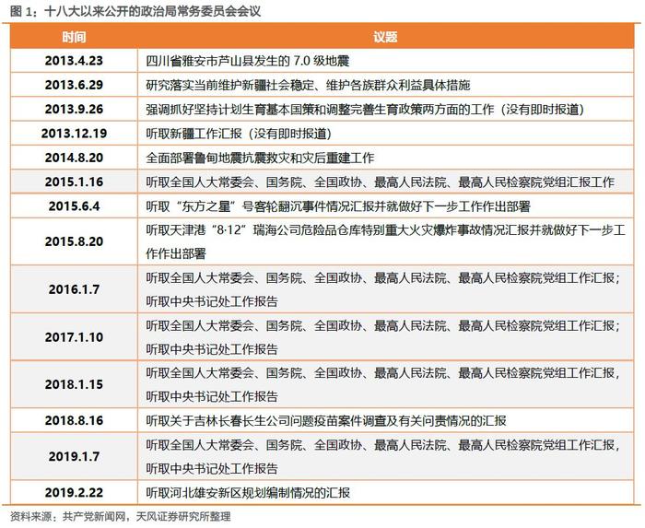Select the date cell 2013.9.26
645x528 pixels.
pos(74,110)
